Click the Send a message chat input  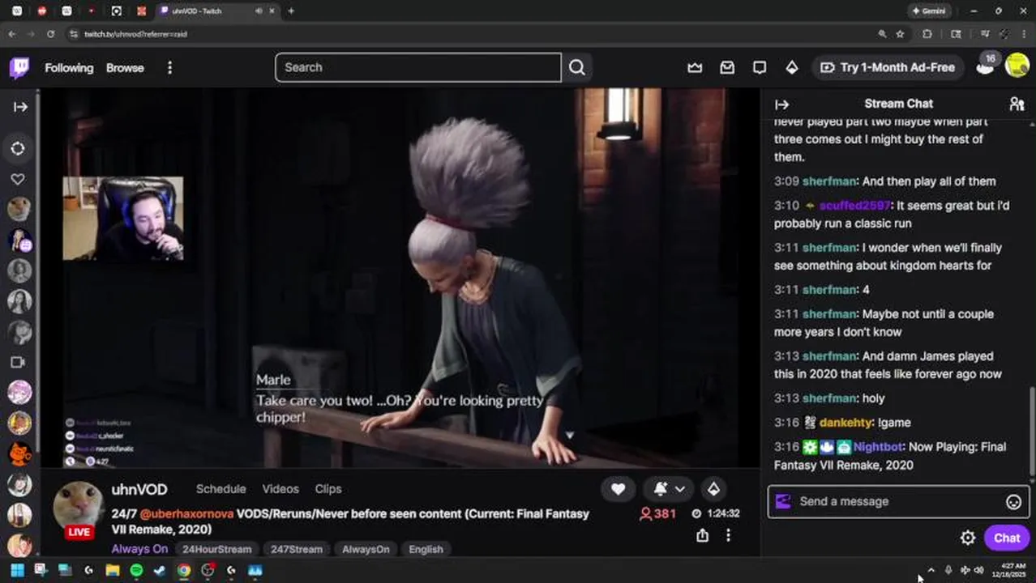coord(898,501)
